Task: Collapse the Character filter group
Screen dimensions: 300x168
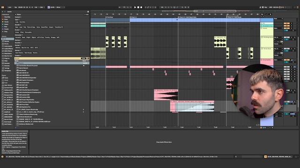Action: click(18, 35)
